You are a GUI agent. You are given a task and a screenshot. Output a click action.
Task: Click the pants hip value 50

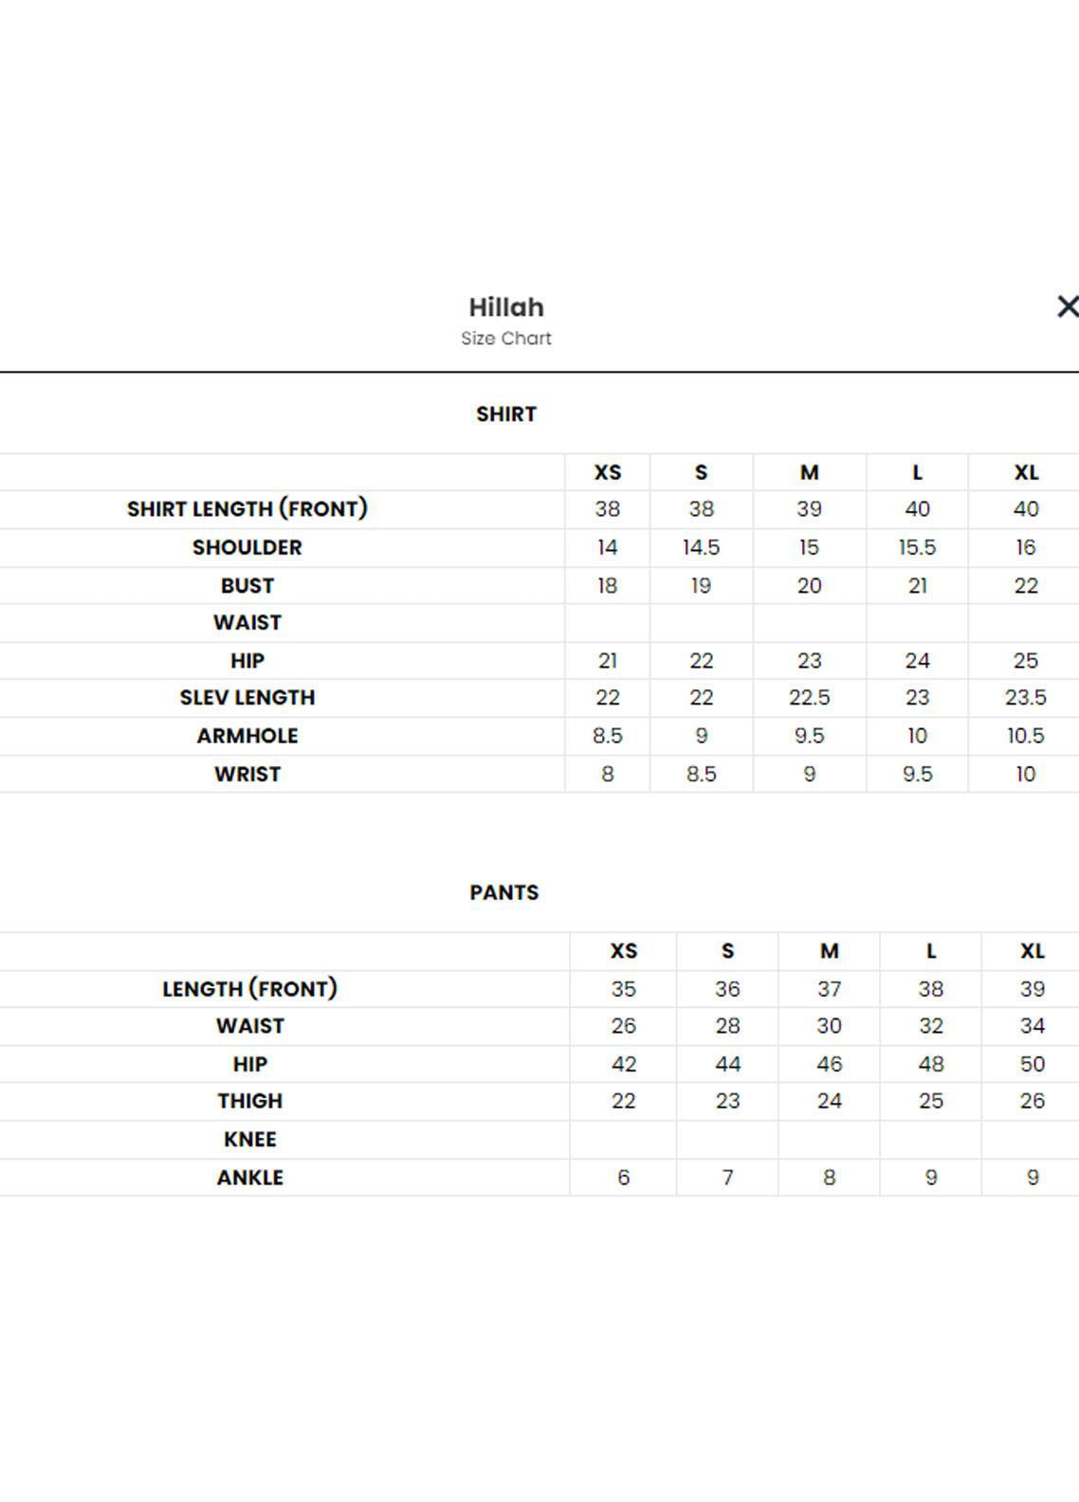1032,1064
